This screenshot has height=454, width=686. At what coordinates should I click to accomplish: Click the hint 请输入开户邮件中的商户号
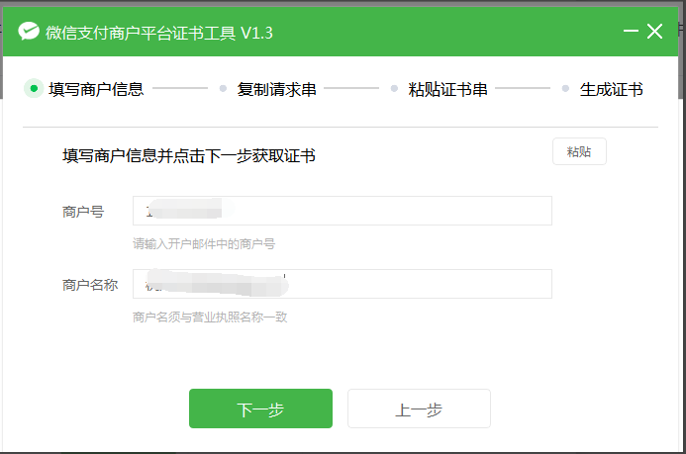[x=204, y=244]
